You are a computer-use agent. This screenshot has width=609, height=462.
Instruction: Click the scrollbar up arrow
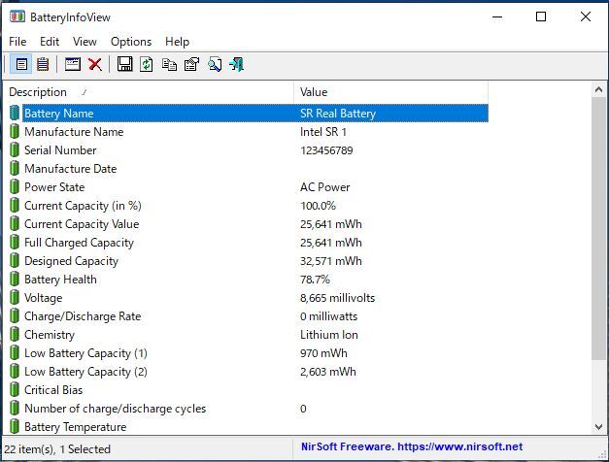point(598,89)
